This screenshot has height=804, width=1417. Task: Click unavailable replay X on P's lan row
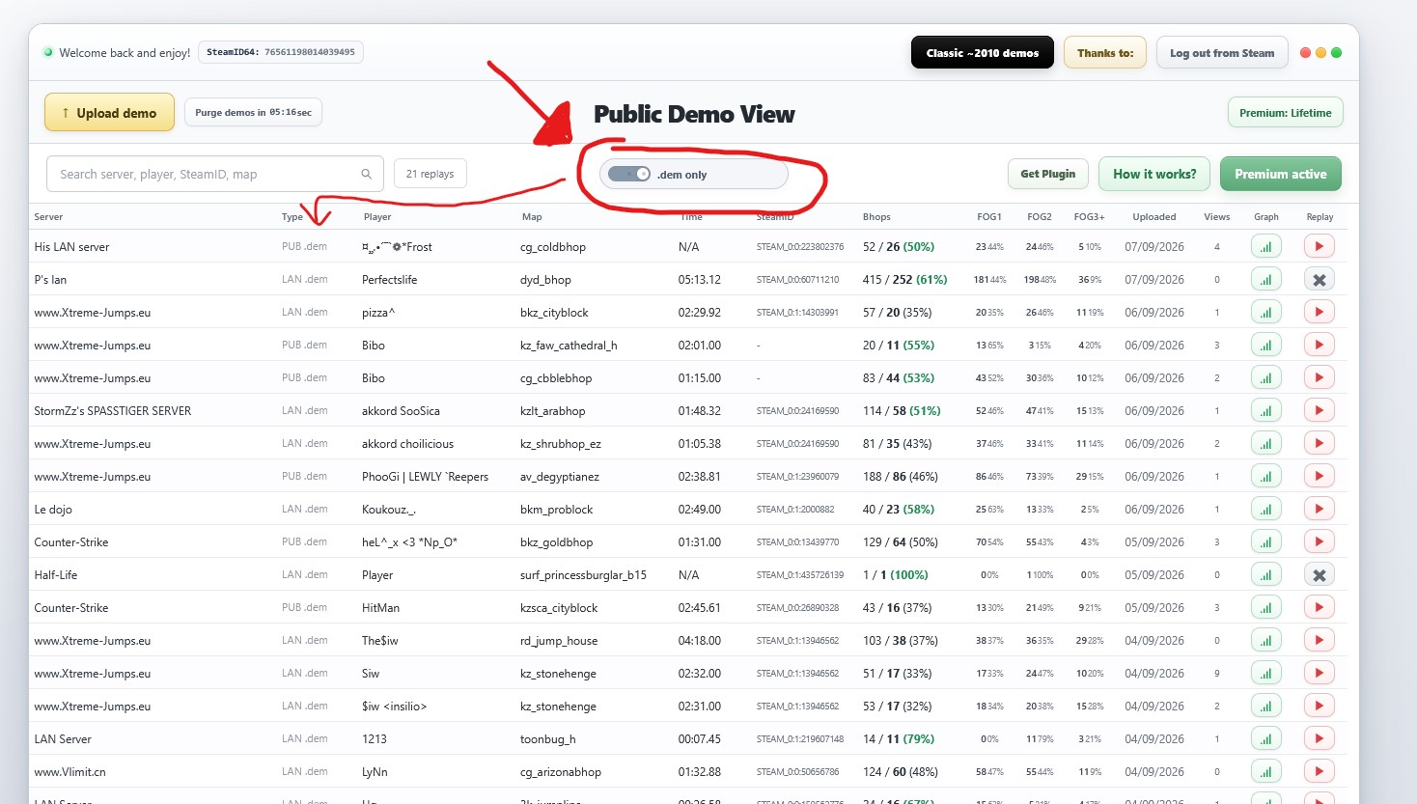(1319, 280)
